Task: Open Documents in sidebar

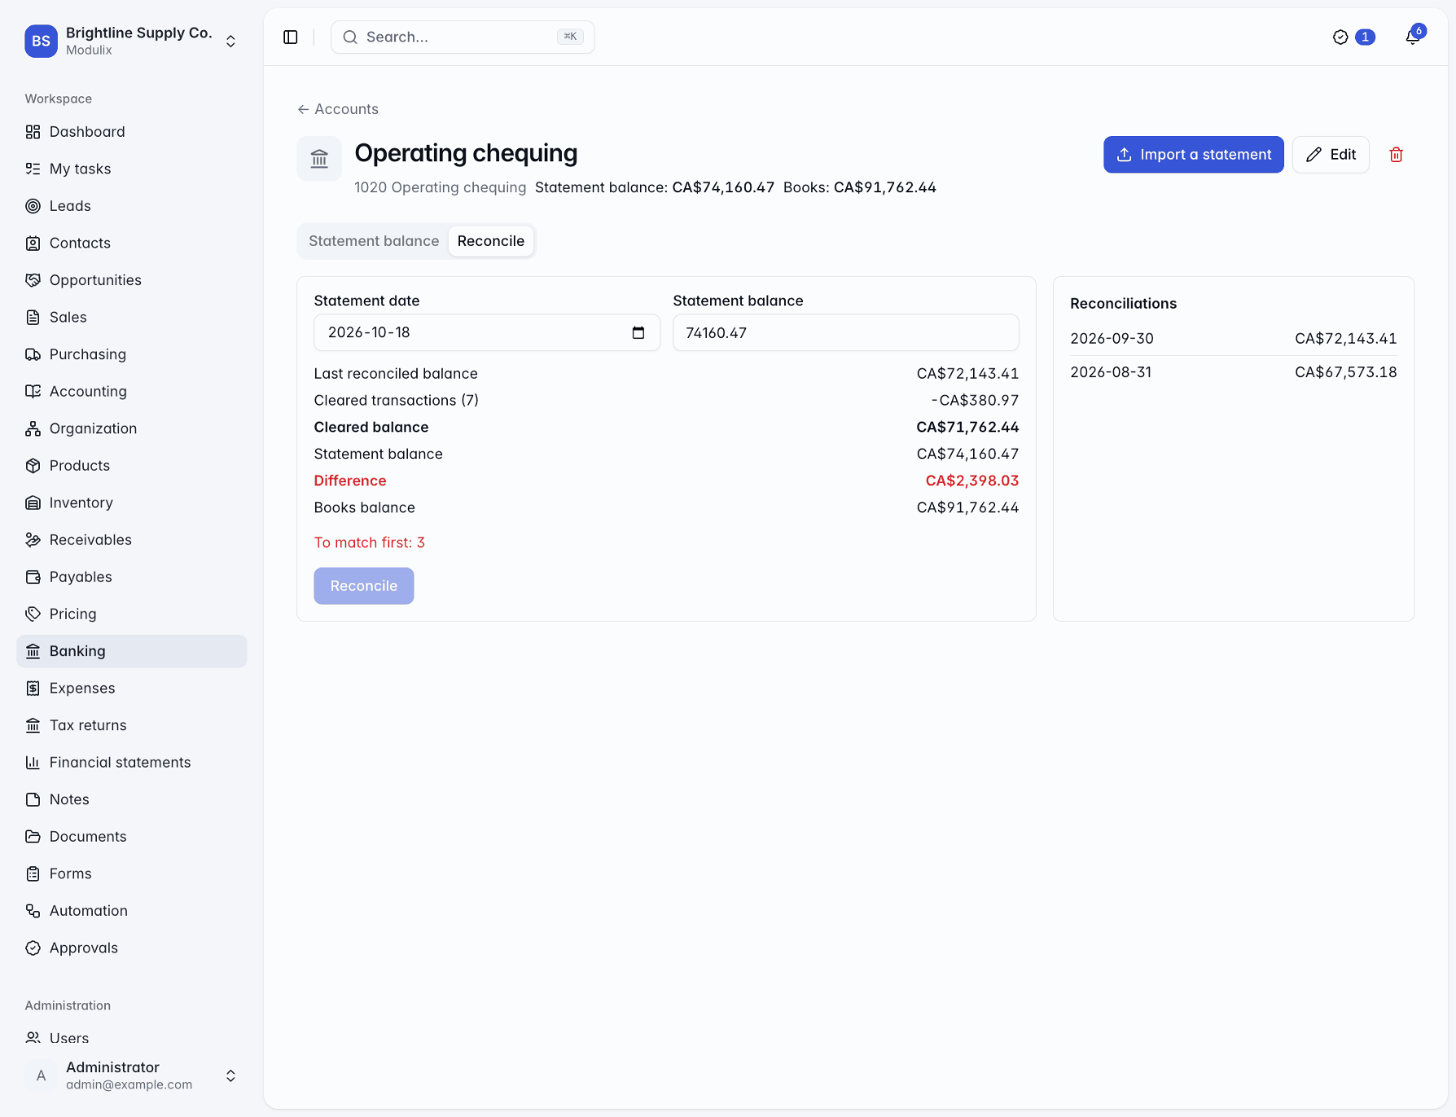Action: [132, 836]
